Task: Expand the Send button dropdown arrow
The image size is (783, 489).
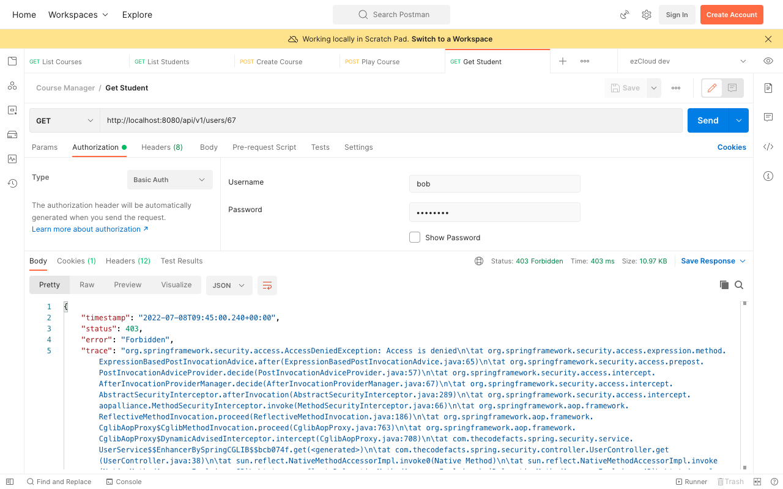Action: (x=739, y=120)
